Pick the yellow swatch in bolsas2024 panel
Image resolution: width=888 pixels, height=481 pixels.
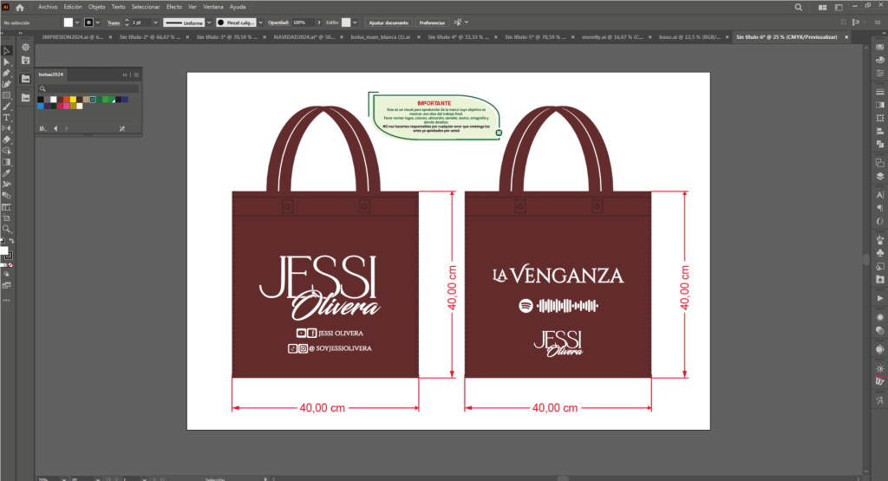click(73, 100)
